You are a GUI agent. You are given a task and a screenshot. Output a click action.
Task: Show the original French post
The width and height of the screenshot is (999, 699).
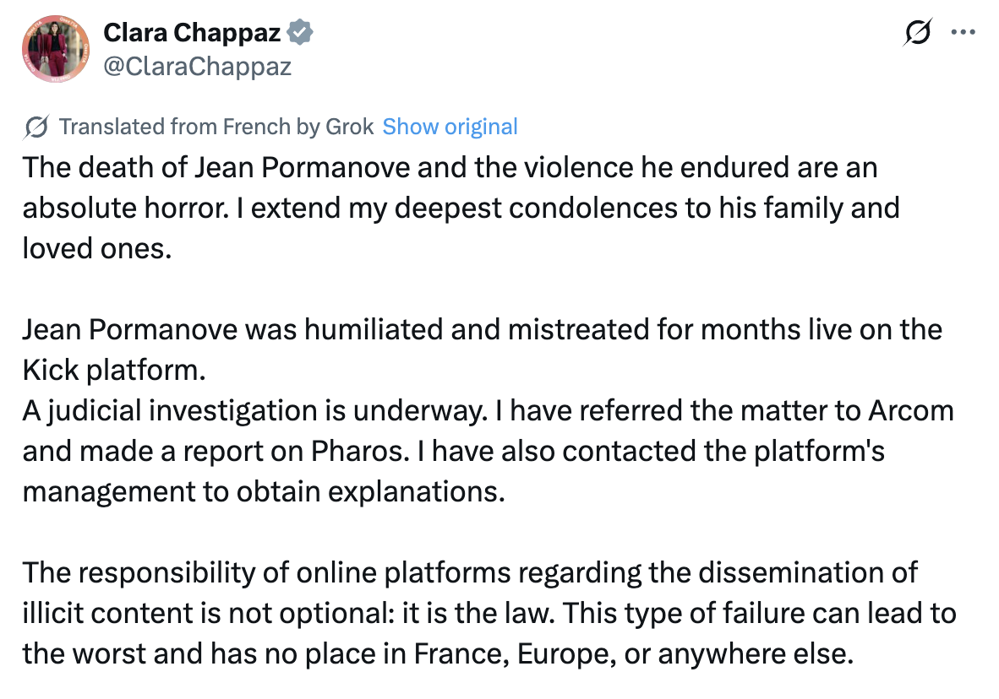click(450, 127)
